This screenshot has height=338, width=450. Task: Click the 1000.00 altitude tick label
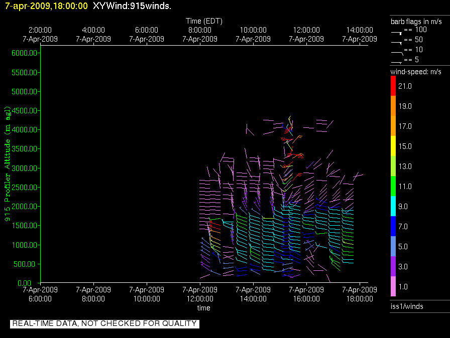tap(25, 245)
